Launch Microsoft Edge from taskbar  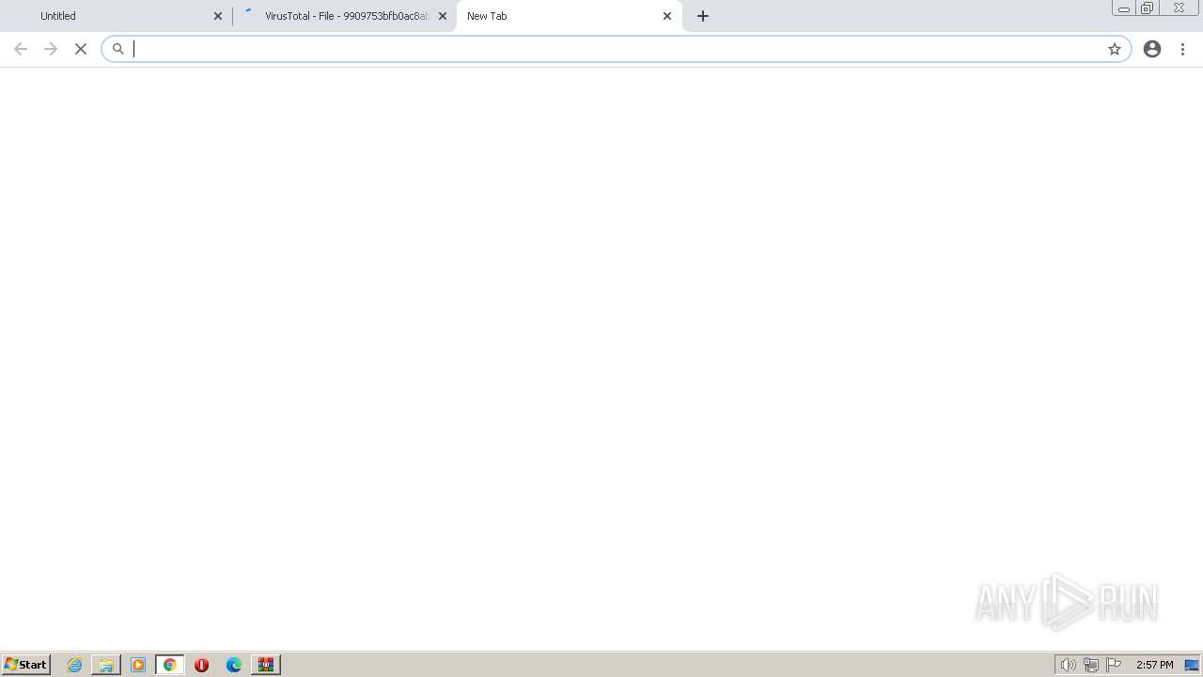[234, 665]
